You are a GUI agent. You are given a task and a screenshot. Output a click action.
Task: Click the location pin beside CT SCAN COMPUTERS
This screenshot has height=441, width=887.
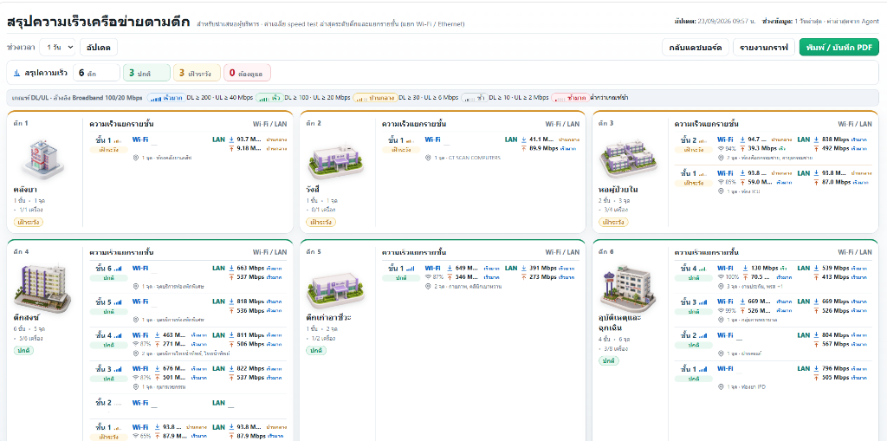(x=428, y=158)
